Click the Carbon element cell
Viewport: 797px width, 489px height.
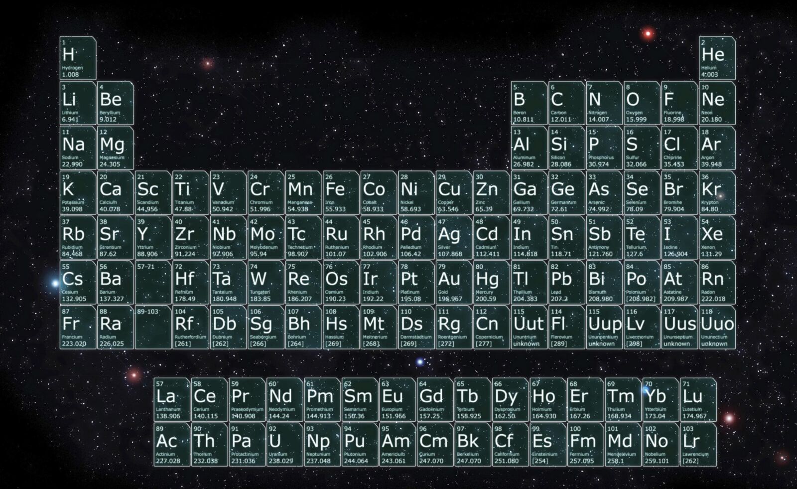pyautogui.click(x=566, y=103)
